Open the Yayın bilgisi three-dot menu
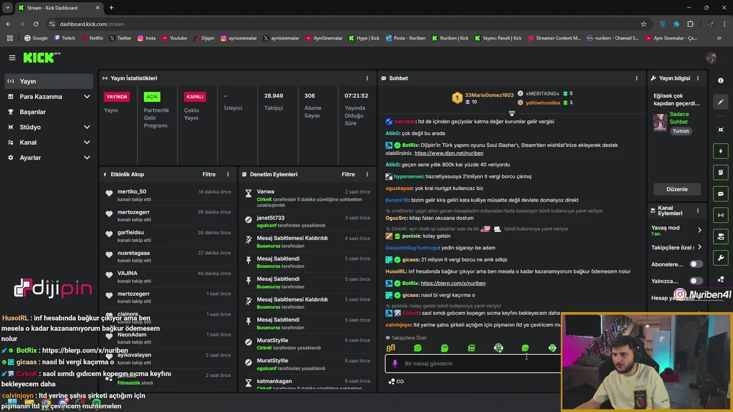The image size is (733, 412). (x=697, y=78)
